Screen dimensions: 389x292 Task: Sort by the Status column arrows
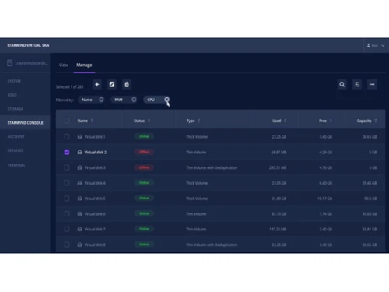[149, 121]
